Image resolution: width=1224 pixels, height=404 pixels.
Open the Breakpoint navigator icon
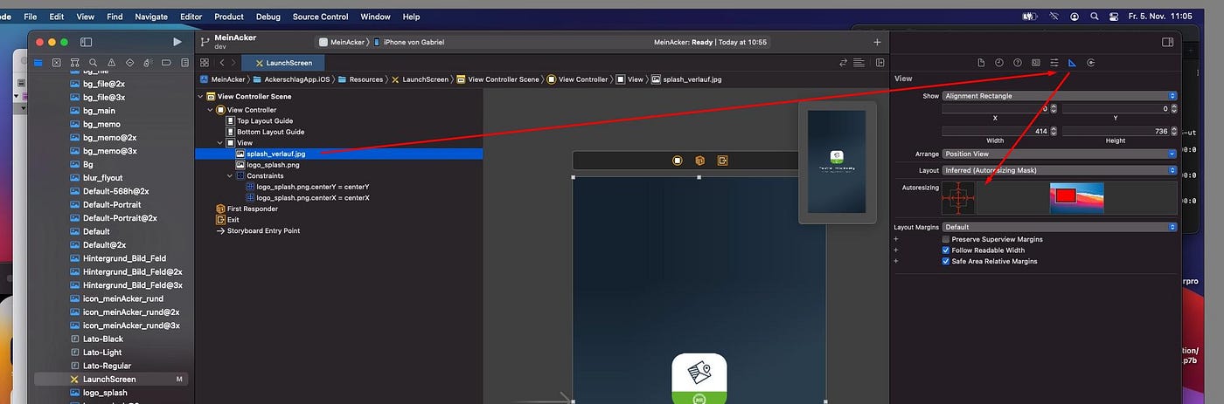(x=166, y=63)
